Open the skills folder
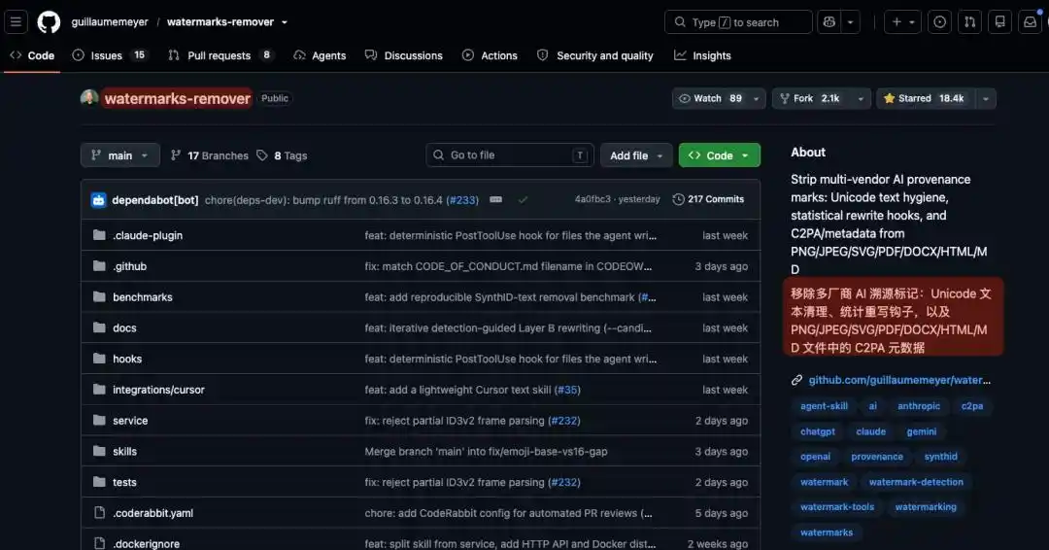1049x550 pixels. pyautogui.click(x=124, y=451)
